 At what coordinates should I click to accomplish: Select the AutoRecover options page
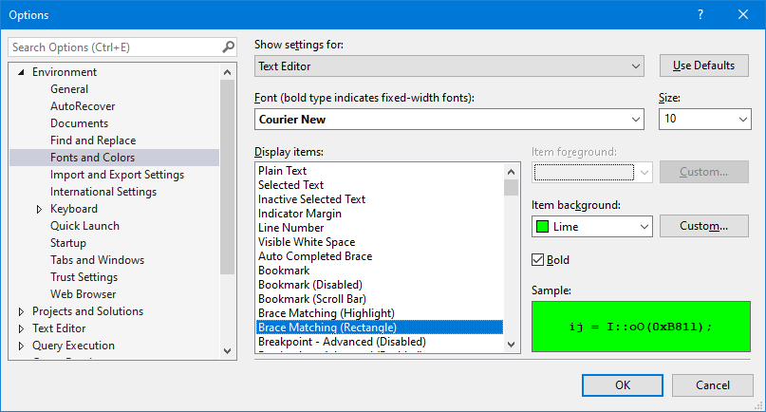(x=82, y=106)
